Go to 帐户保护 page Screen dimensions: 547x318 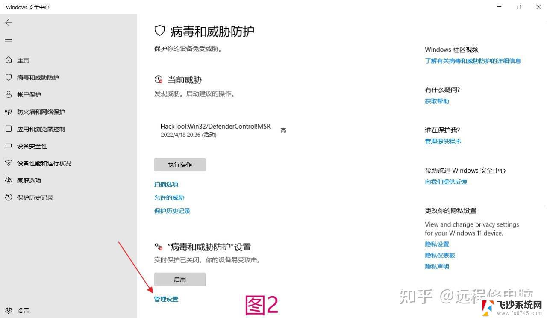(29, 95)
